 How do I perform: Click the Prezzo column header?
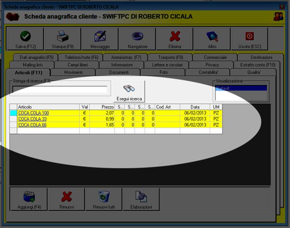102,107
